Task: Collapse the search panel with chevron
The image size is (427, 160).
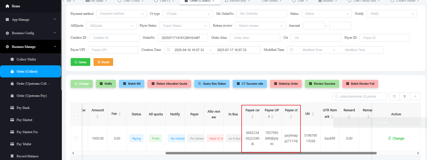Action: coord(415,96)
